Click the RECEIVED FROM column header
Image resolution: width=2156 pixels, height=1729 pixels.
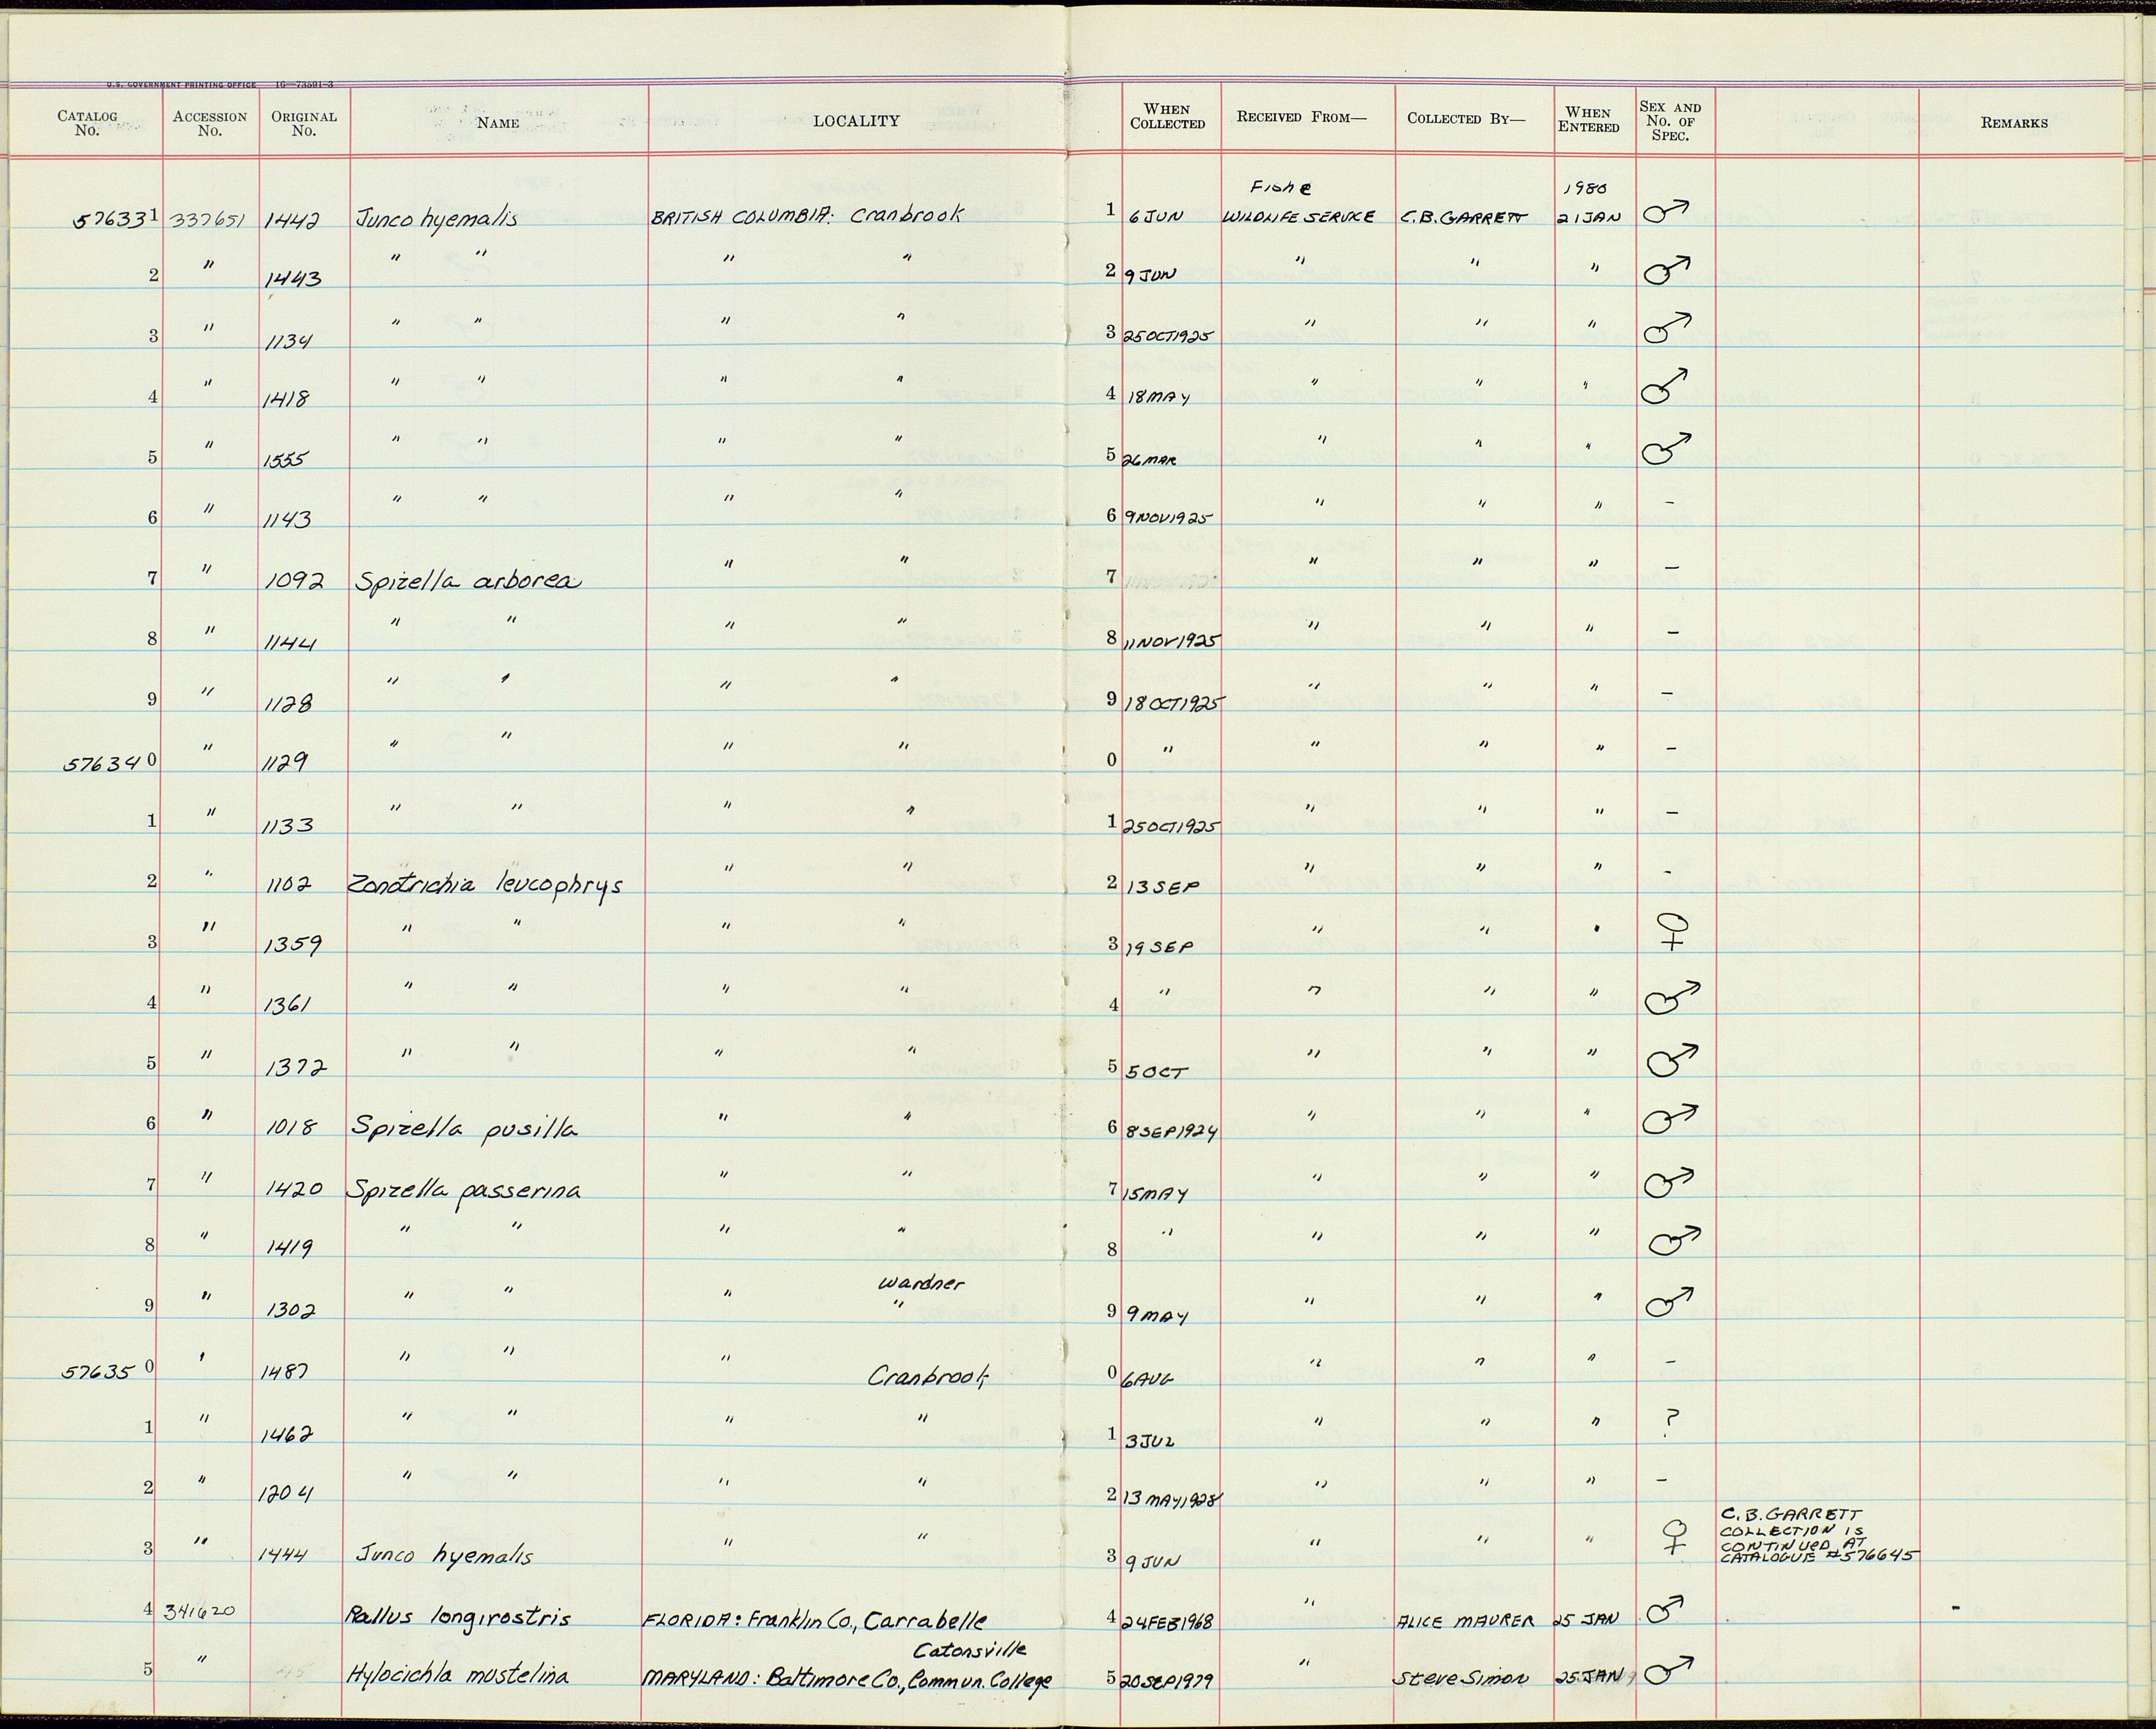coord(1301,117)
